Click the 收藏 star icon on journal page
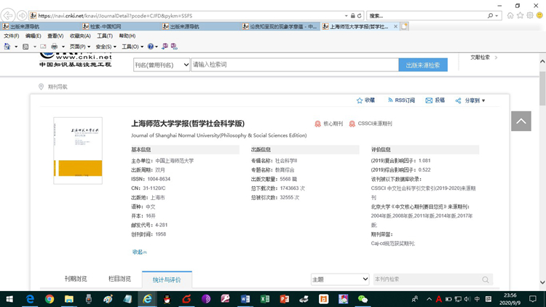Viewport: 546px width, 307px height. click(360, 100)
